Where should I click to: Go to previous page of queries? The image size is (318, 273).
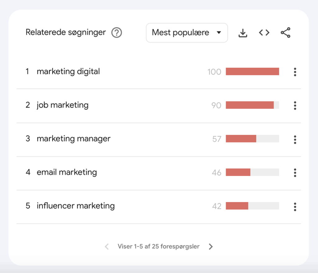pos(107,247)
